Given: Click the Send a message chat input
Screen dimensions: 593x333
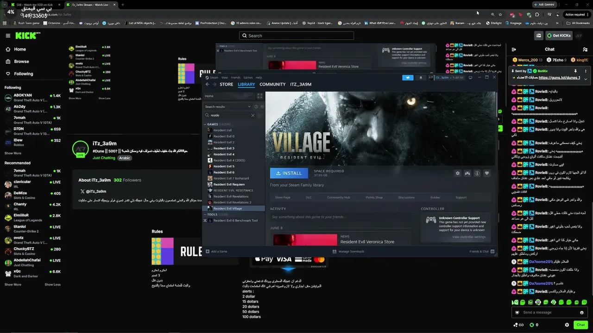Looking at the screenshot, I should click(549, 313).
